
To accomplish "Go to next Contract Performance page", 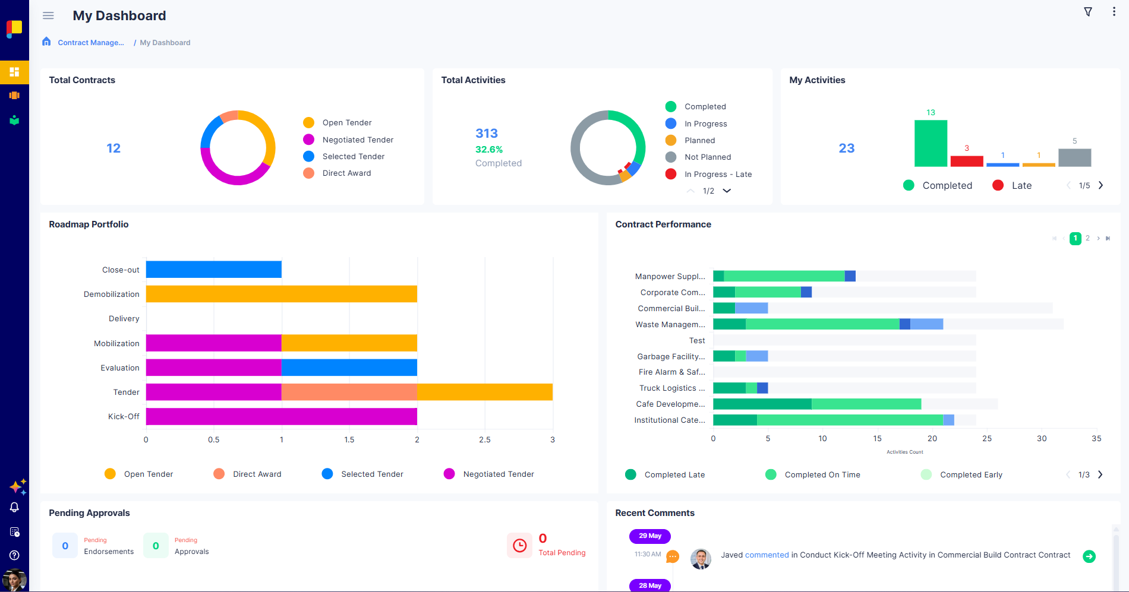I will click(1098, 238).
